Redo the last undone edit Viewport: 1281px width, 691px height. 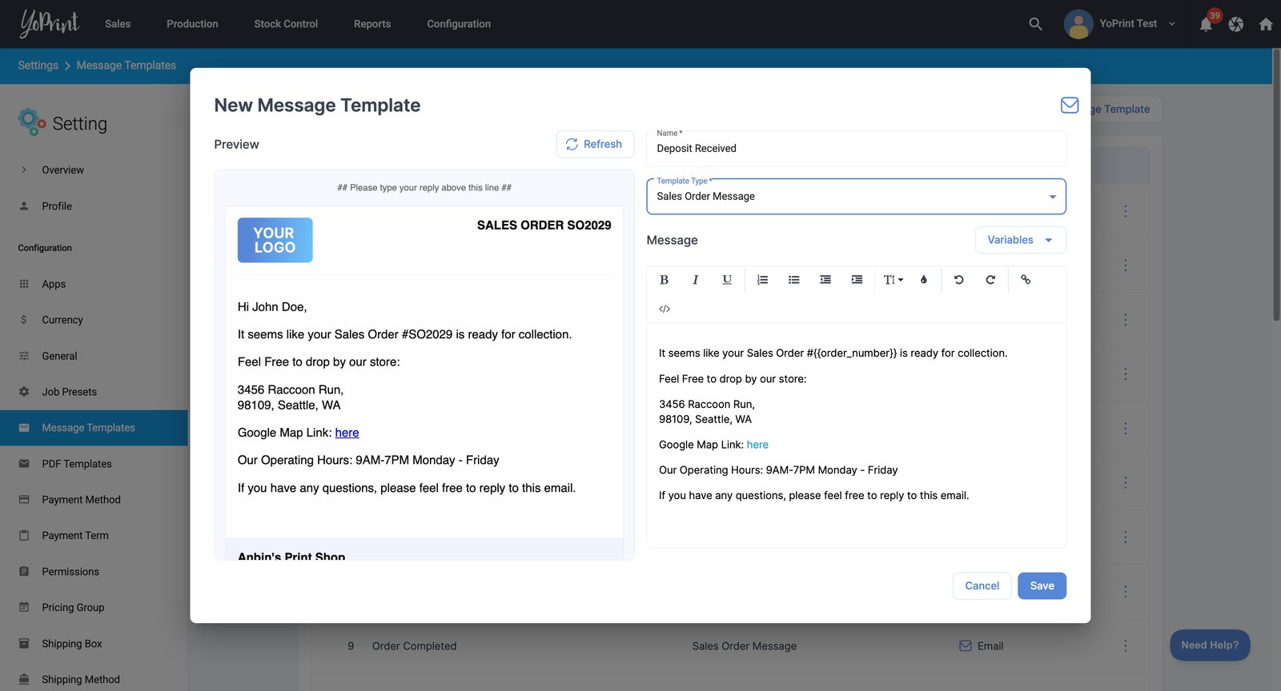990,280
